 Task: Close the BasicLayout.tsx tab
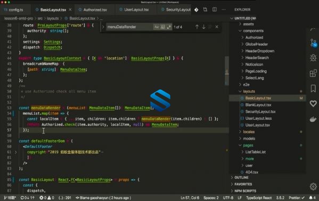70,10
